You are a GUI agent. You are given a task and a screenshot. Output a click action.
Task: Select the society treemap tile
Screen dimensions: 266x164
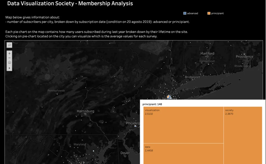243,135
